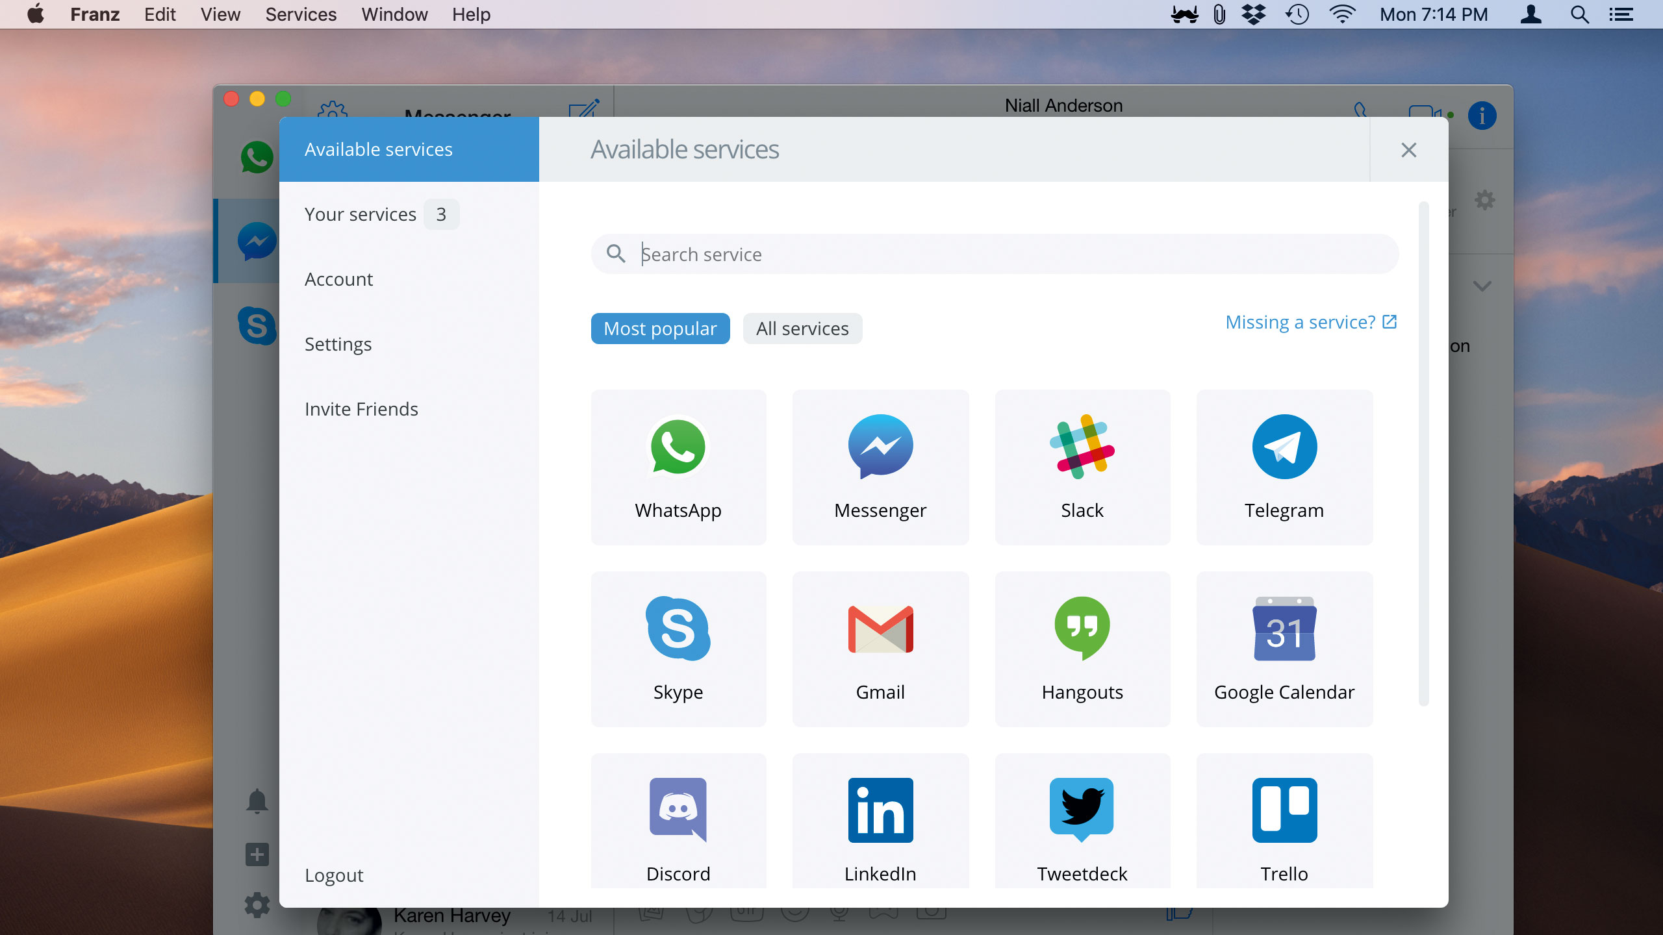Open the Window menu
1663x935 pixels.
coord(394,14)
